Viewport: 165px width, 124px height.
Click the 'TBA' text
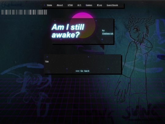point(47,62)
